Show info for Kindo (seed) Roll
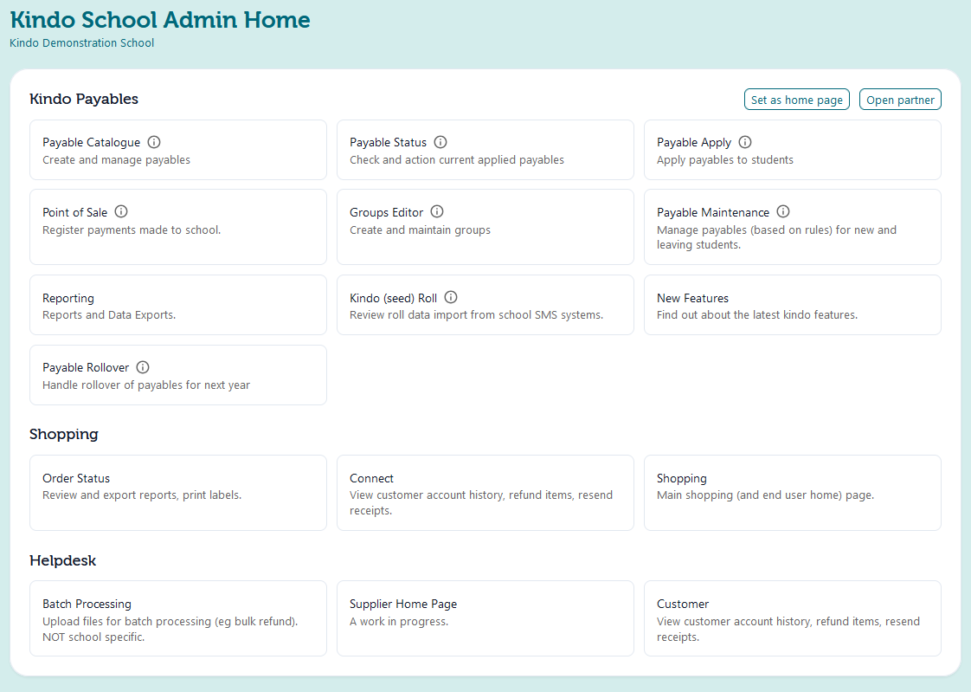971x692 pixels. (451, 297)
